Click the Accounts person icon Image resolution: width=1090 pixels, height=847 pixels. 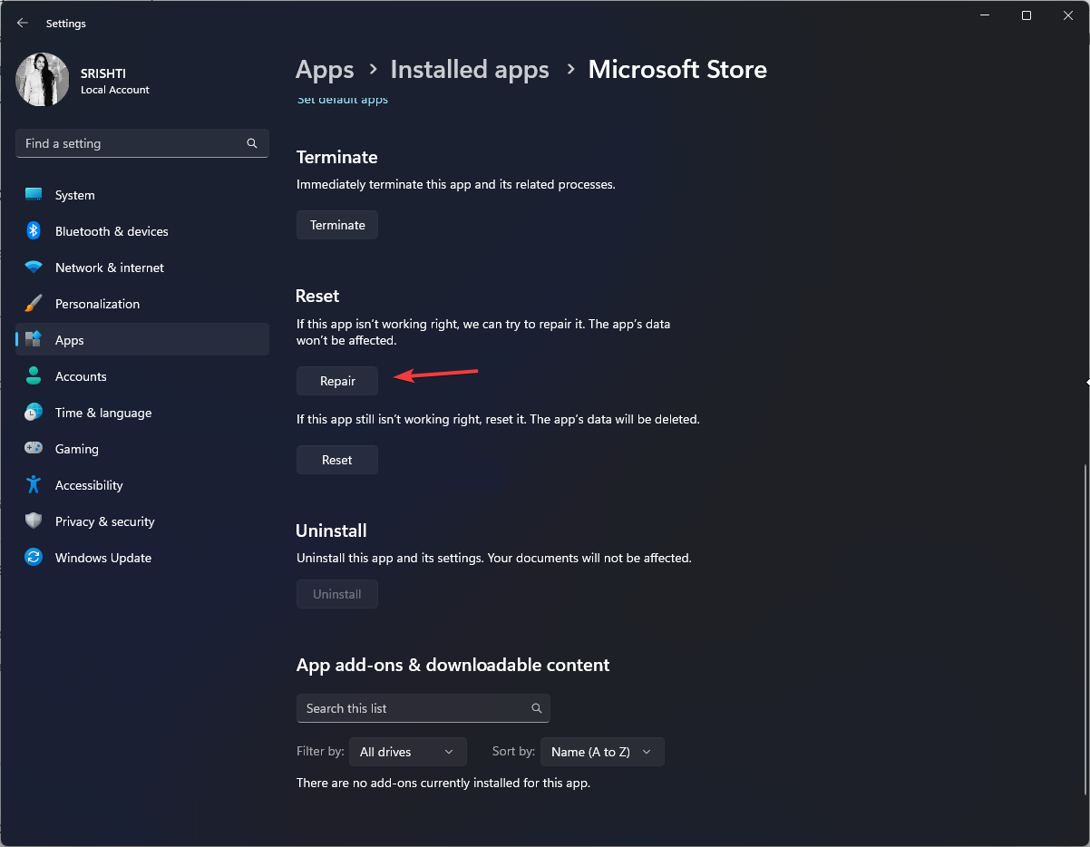click(34, 376)
